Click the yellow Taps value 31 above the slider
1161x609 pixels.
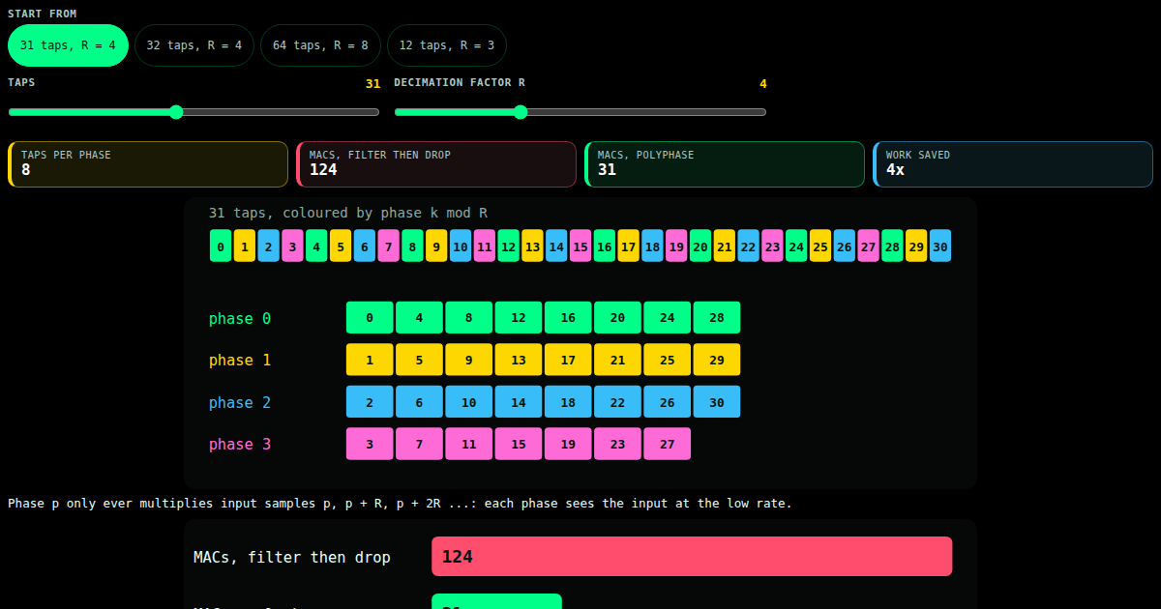pyautogui.click(x=372, y=84)
